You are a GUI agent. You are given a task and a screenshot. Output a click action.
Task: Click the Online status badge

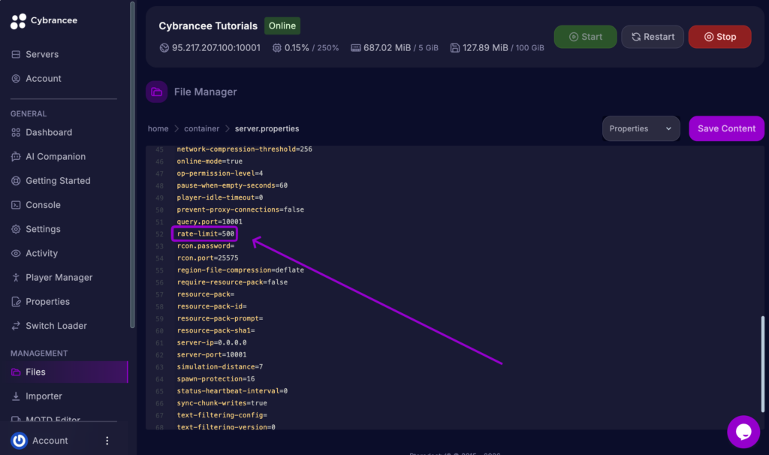click(282, 26)
